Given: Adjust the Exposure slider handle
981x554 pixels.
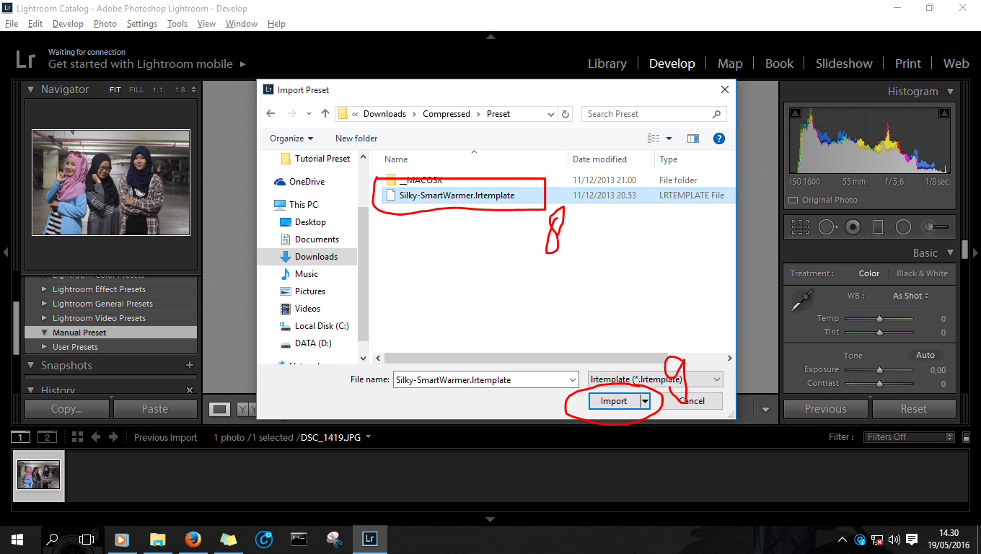Looking at the screenshot, I should click(879, 370).
